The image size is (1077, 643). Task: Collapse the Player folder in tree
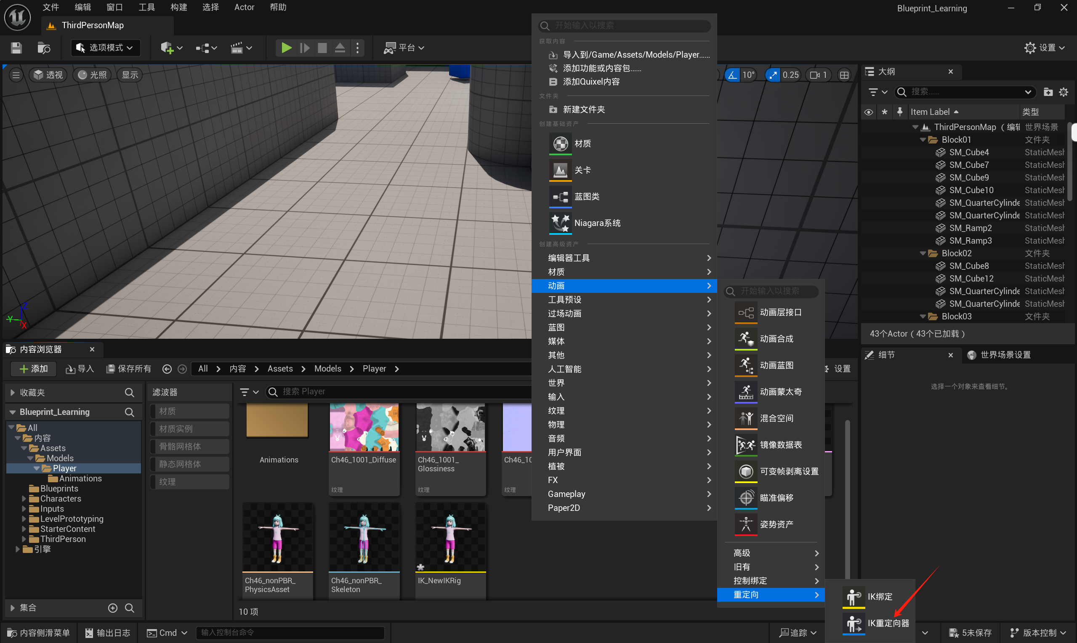pos(36,468)
